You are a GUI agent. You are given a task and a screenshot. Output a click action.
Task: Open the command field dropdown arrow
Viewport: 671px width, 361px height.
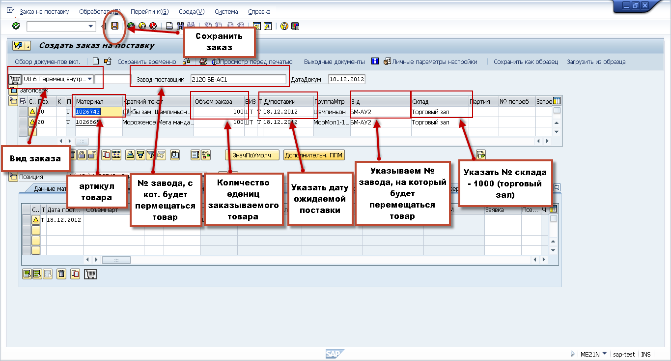[x=91, y=26]
